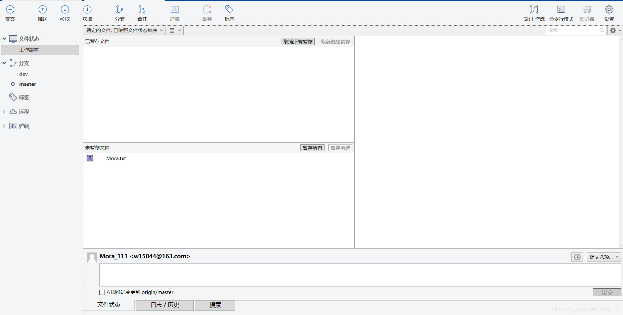Collapse the 分支 sidebar section

4,63
